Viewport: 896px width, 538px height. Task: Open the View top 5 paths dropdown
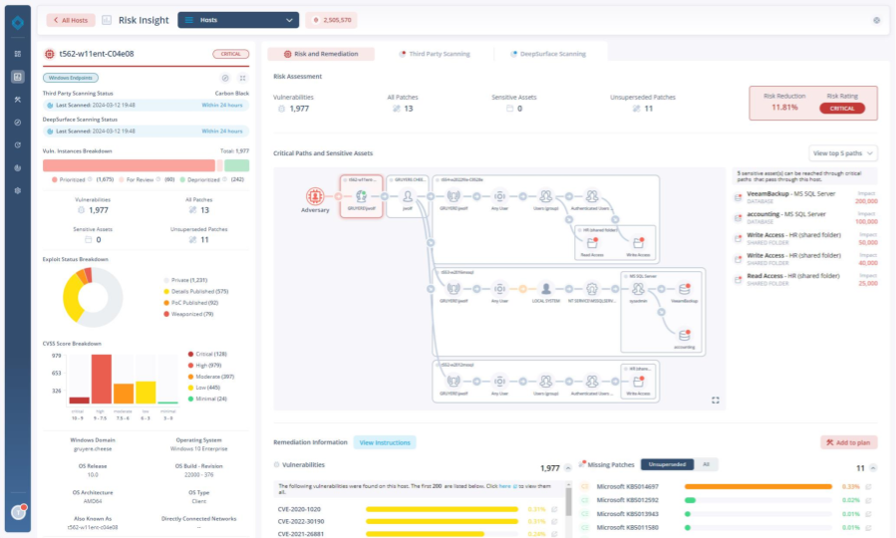point(843,153)
